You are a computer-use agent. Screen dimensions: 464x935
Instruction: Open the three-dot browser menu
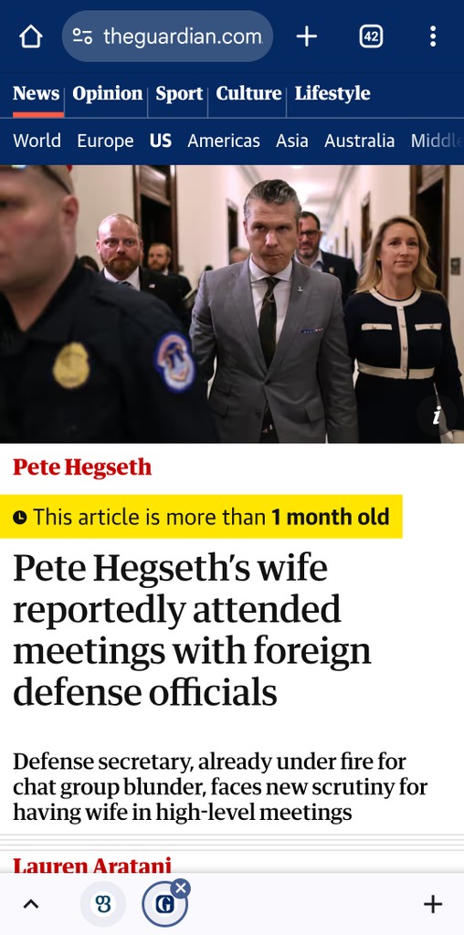(x=433, y=37)
